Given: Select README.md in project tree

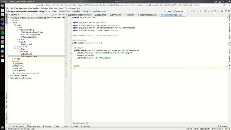Looking at the screenshot, I should (x=20, y=71).
